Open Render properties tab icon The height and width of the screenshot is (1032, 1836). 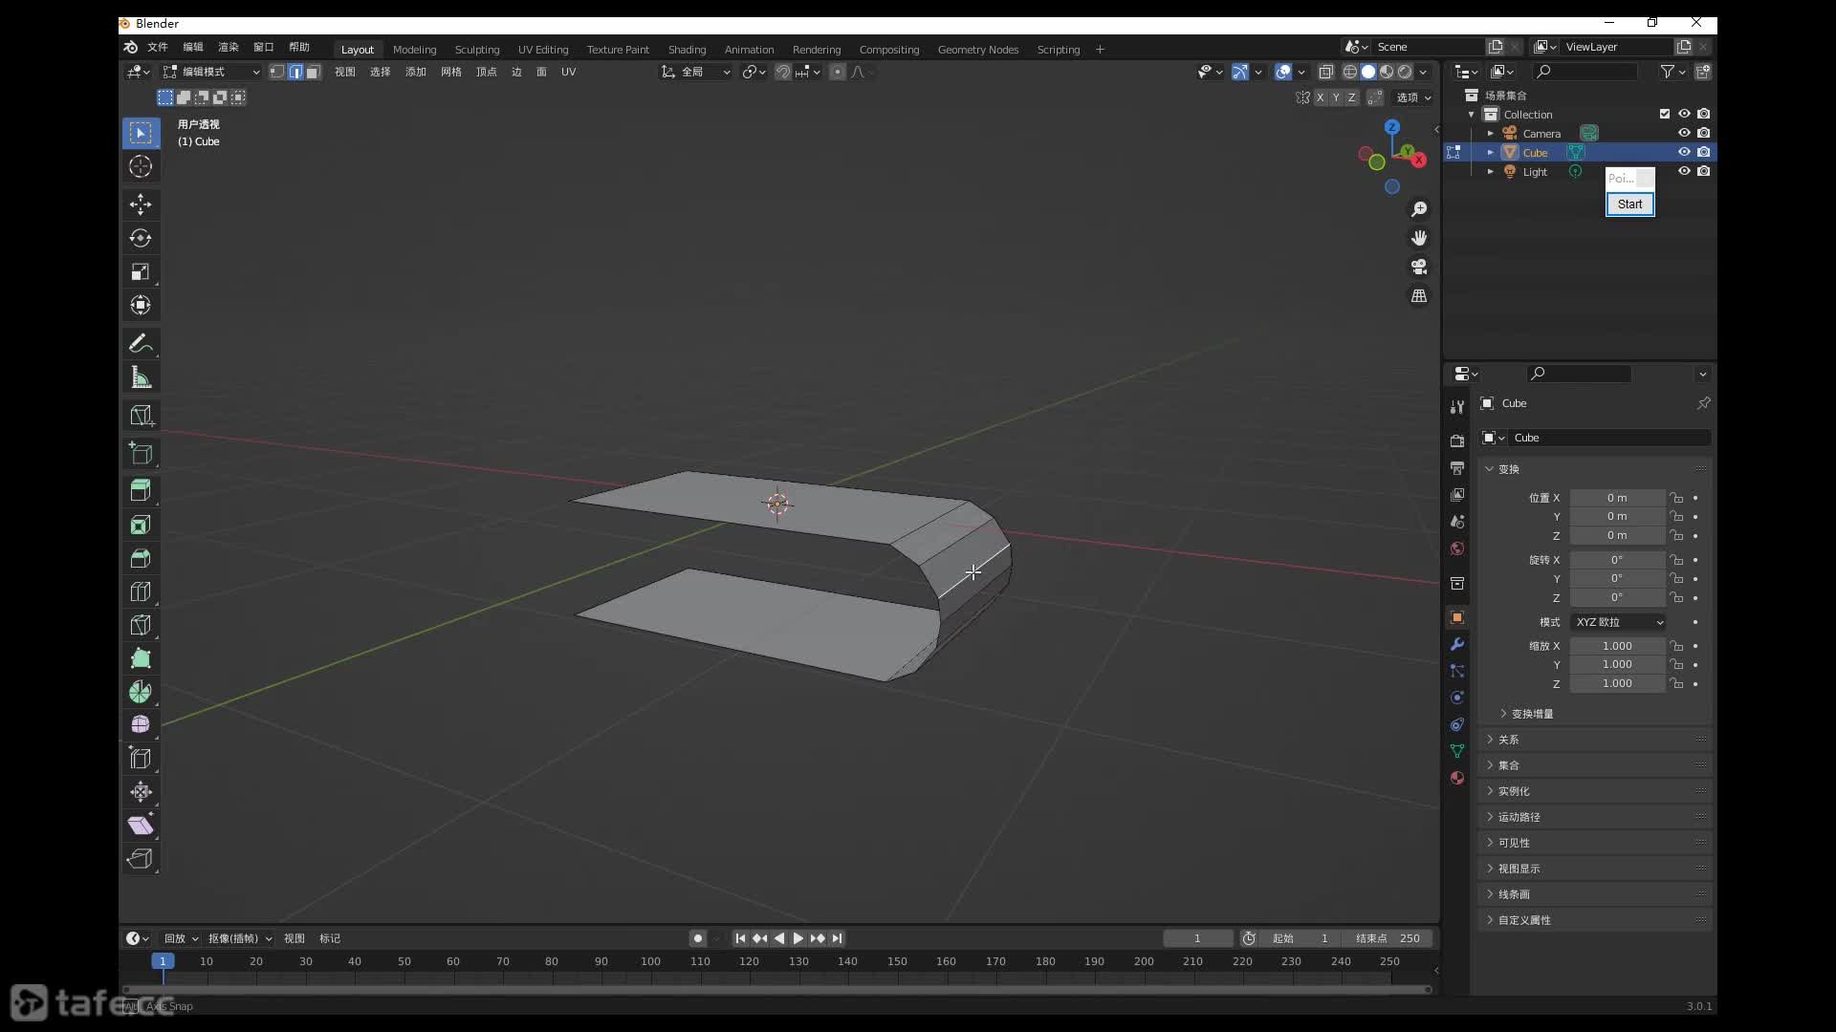(x=1457, y=441)
